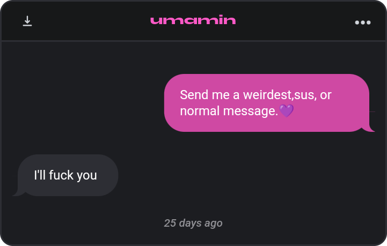Screen dimensions: 387x246
Task: Click the number "25" in the timestamp
Action: pyautogui.click(x=170, y=223)
